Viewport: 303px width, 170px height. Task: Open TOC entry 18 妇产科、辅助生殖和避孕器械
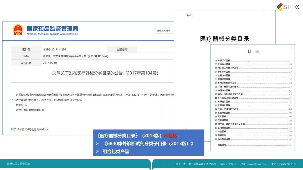coord(253,124)
